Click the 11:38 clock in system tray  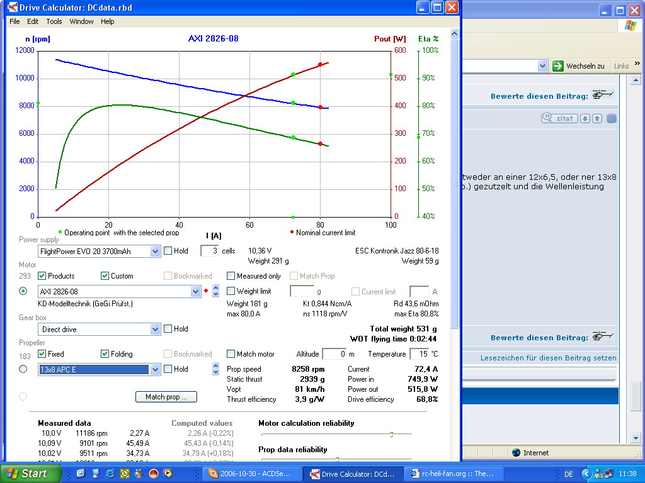pyautogui.click(x=627, y=474)
